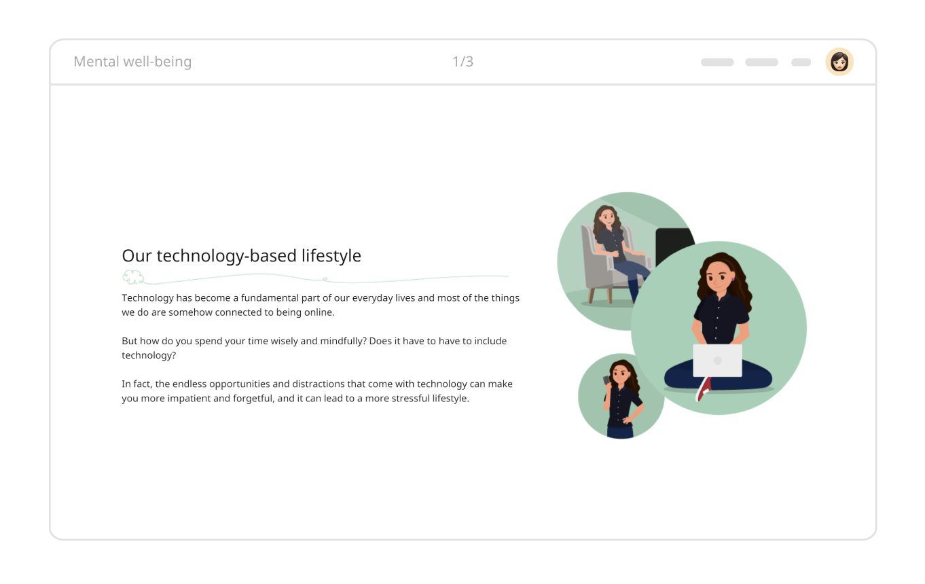Click the 'Mental well-being' course title
This screenshot has height=584, width=925.
(x=132, y=62)
